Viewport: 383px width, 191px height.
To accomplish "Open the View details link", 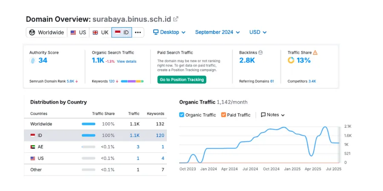I will click(127, 62).
